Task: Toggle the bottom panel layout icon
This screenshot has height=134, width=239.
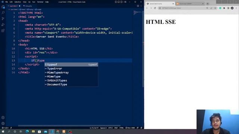Action: (x=119, y=2)
